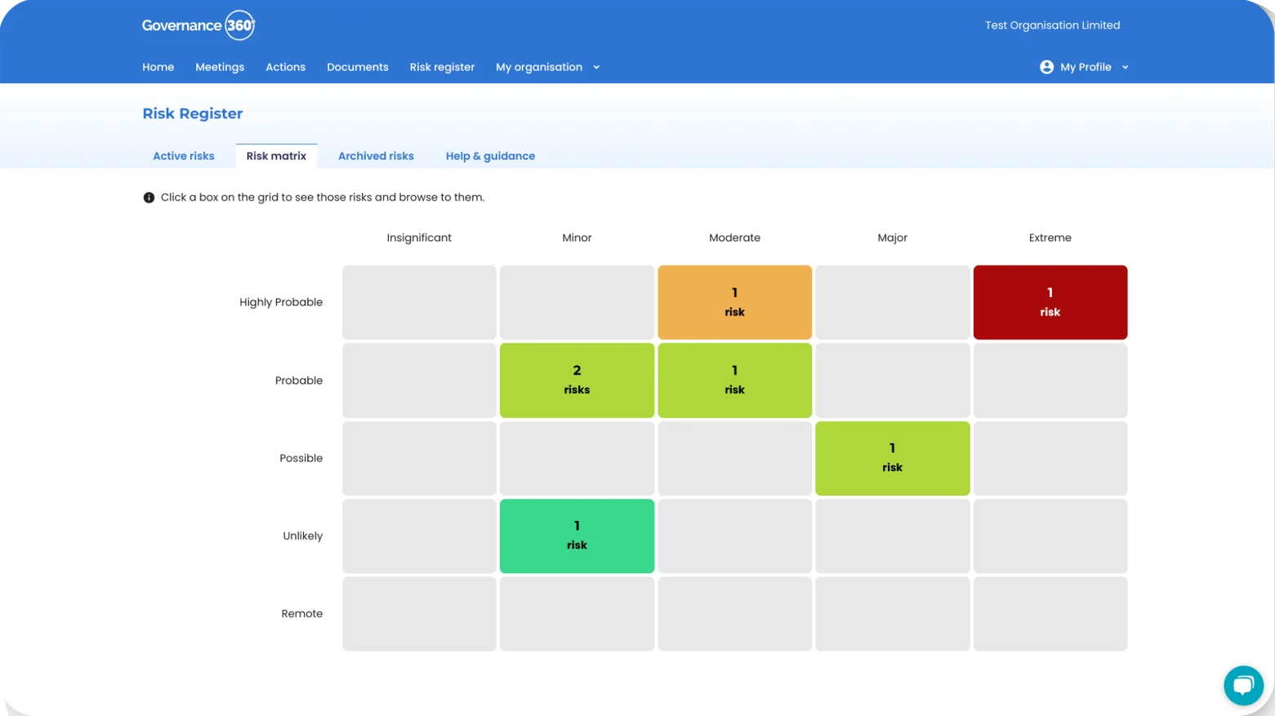Image resolution: width=1275 pixels, height=716 pixels.
Task: View the Help & guidance tab
Action: coord(489,156)
